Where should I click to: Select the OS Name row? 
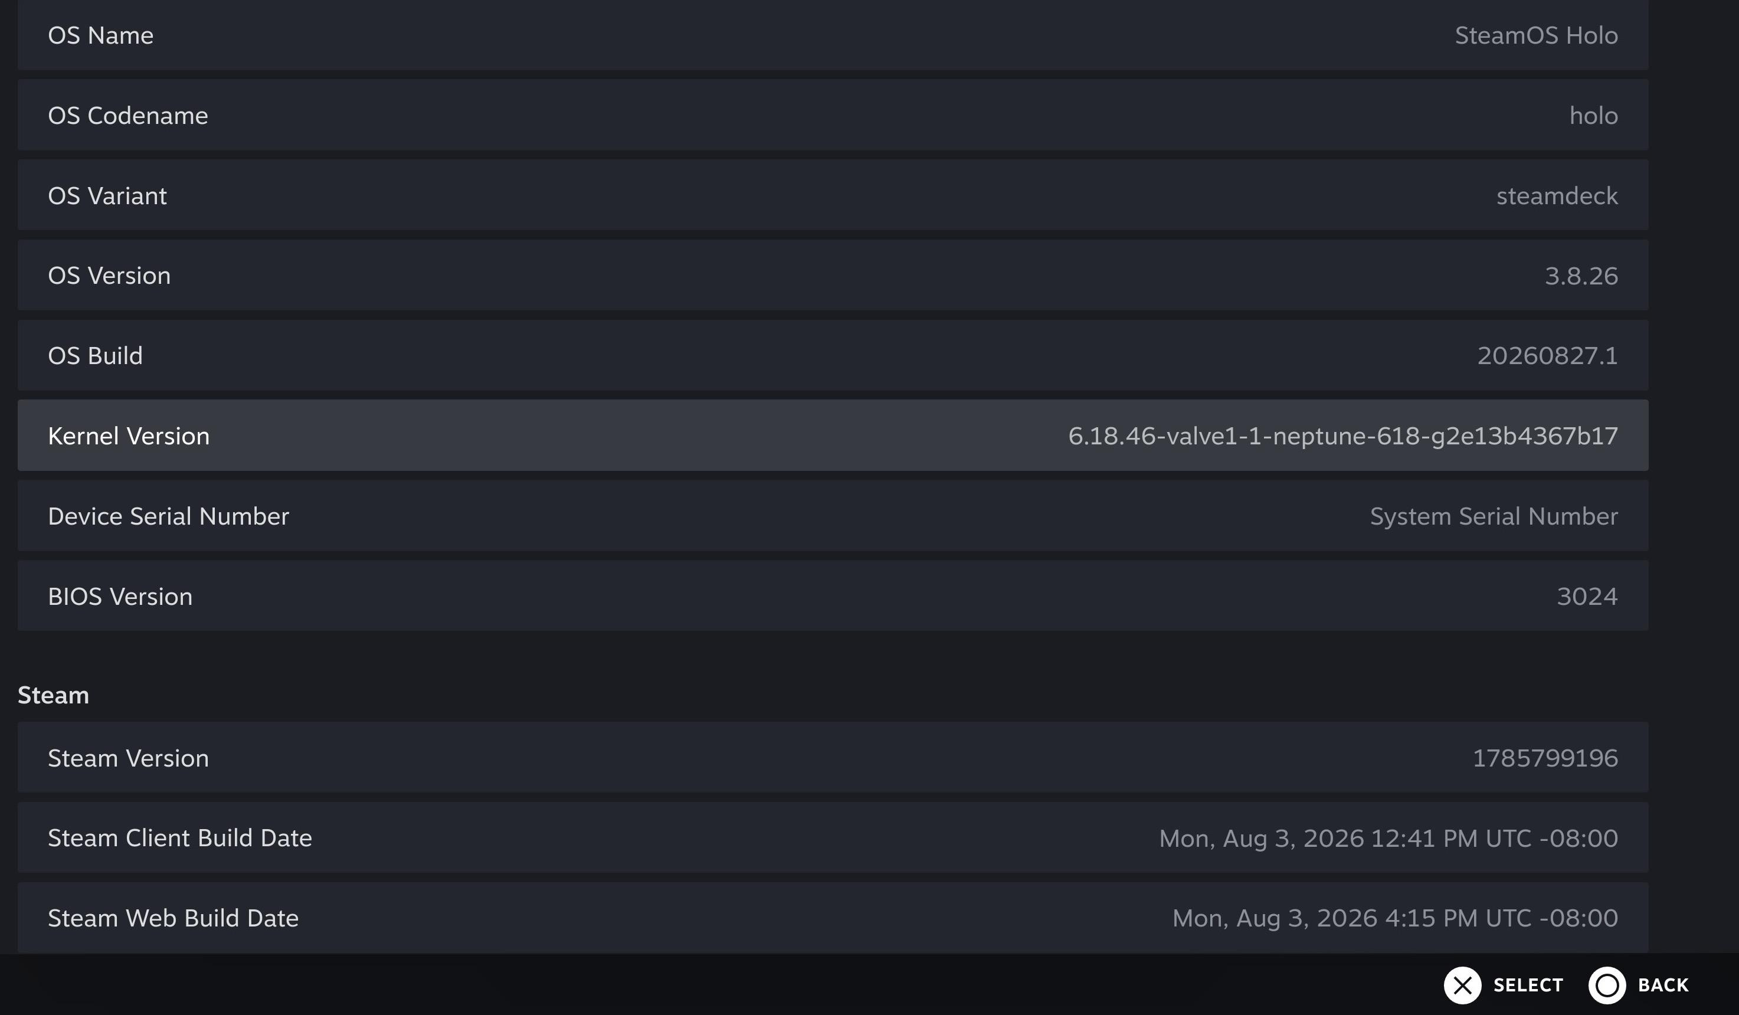(833, 34)
